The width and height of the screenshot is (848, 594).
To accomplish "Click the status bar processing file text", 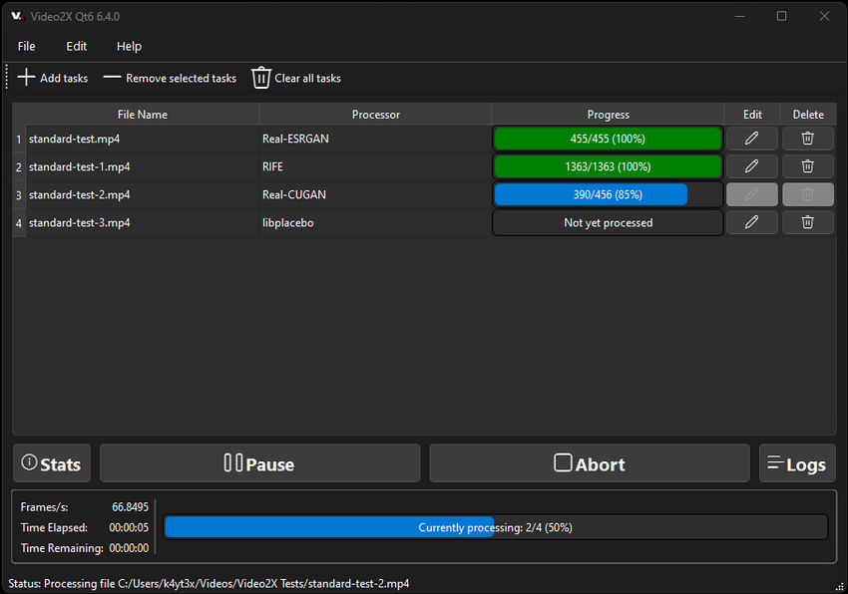I will (209, 584).
